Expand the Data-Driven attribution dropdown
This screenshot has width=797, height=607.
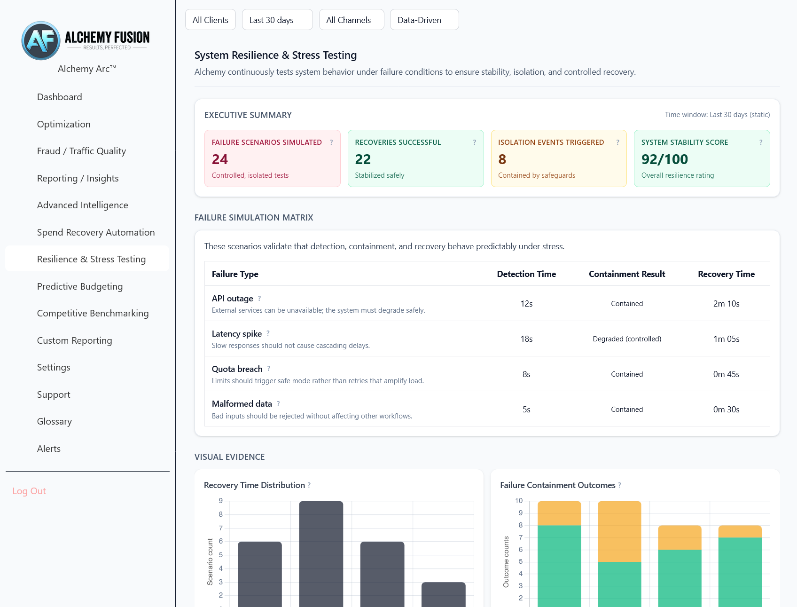(x=424, y=20)
